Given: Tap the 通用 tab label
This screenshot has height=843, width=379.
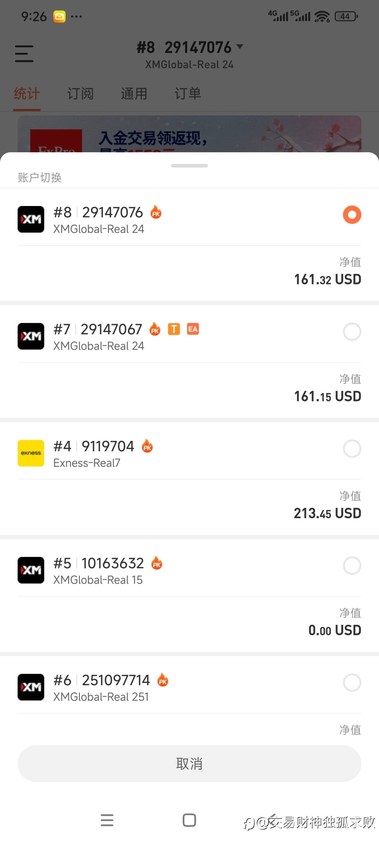Looking at the screenshot, I should (x=134, y=94).
